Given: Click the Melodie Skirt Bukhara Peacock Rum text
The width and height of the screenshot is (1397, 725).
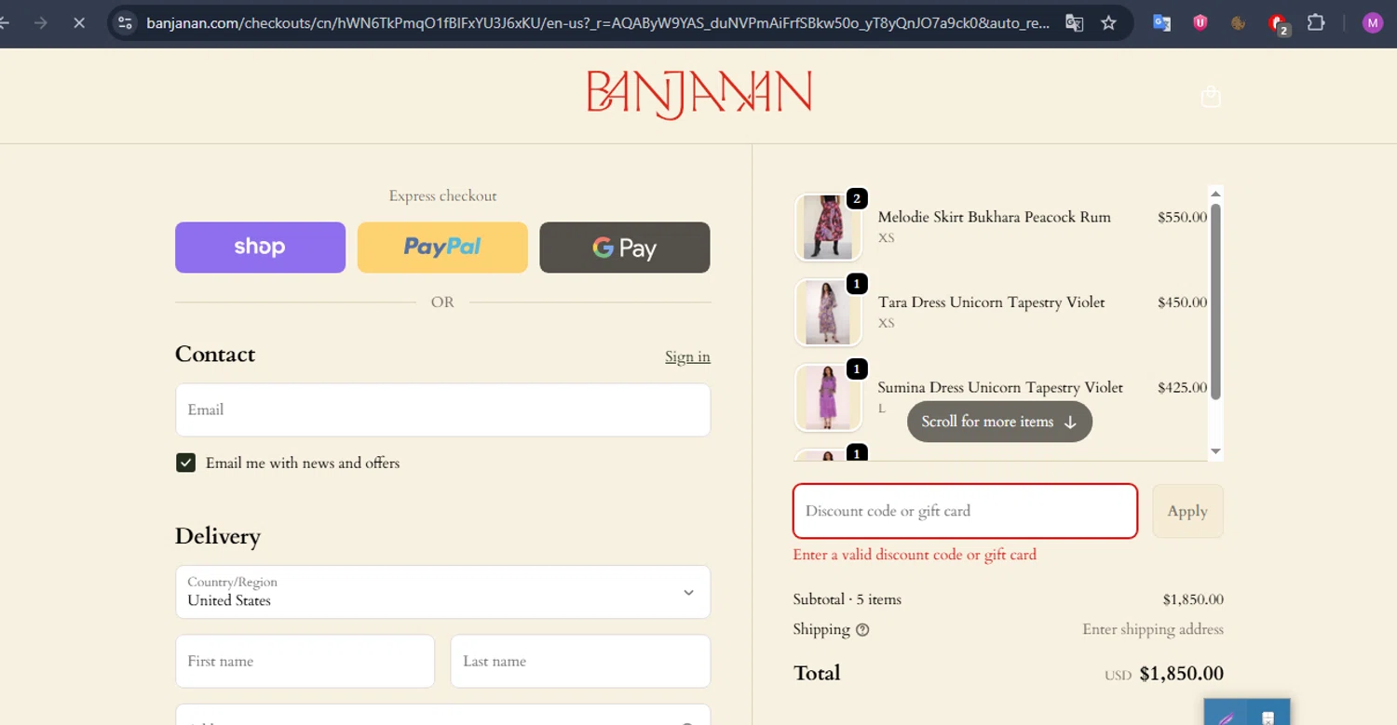Looking at the screenshot, I should click(x=994, y=217).
